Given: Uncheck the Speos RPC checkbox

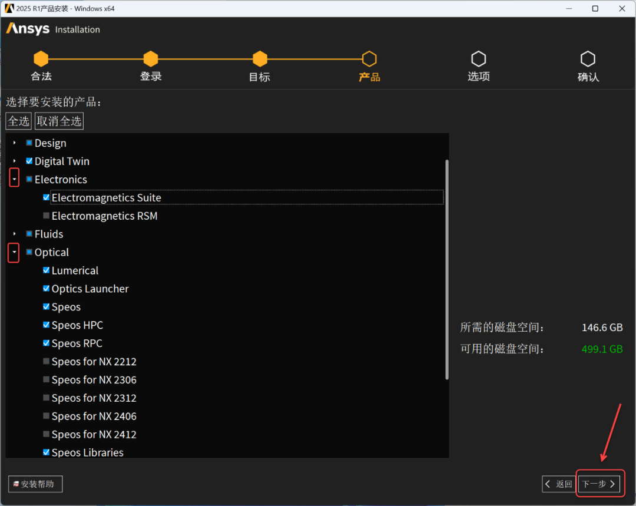Looking at the screenshot, I should [x=47, y=343].
